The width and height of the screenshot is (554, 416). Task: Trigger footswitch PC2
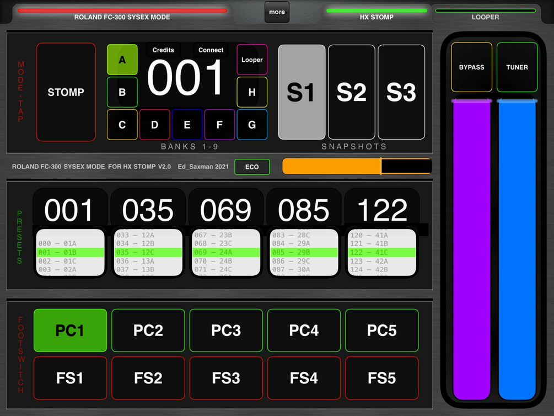click(x=148, y=330)
